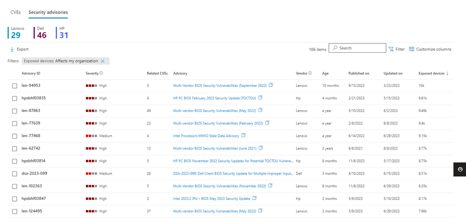Sort by Exposed devices column arrow
The width and height of the screenshot is (466, 218).
click(x=448, y=73)
